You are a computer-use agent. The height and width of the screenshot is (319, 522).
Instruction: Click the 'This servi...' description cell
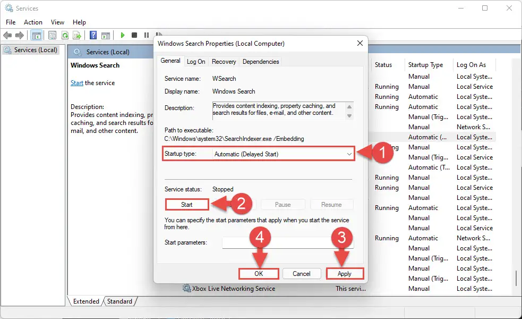(350, 289)
